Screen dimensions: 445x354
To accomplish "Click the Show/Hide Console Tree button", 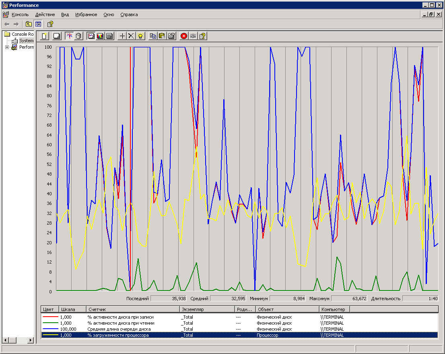I will [x=38, y=24].
